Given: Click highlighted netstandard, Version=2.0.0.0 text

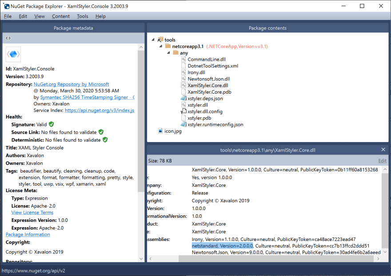Looking at the screenshot, I should (223, 246).
